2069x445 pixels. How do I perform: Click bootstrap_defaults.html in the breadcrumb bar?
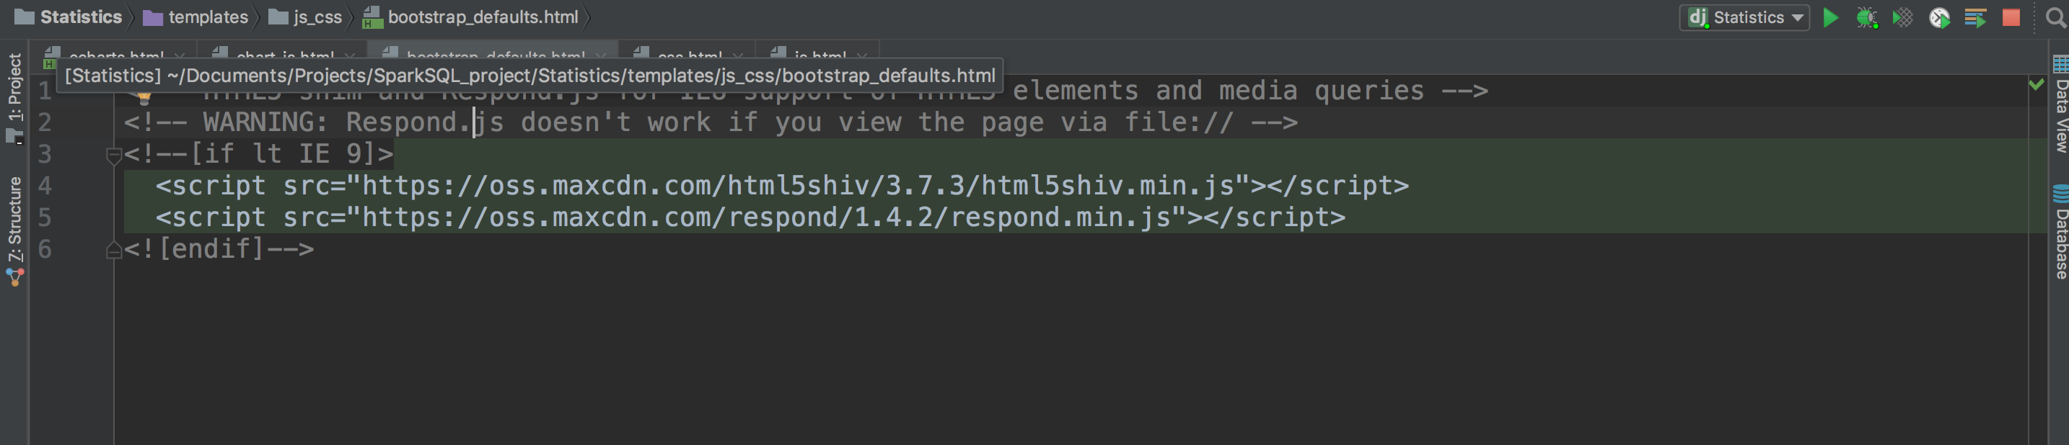click(470, 17)
